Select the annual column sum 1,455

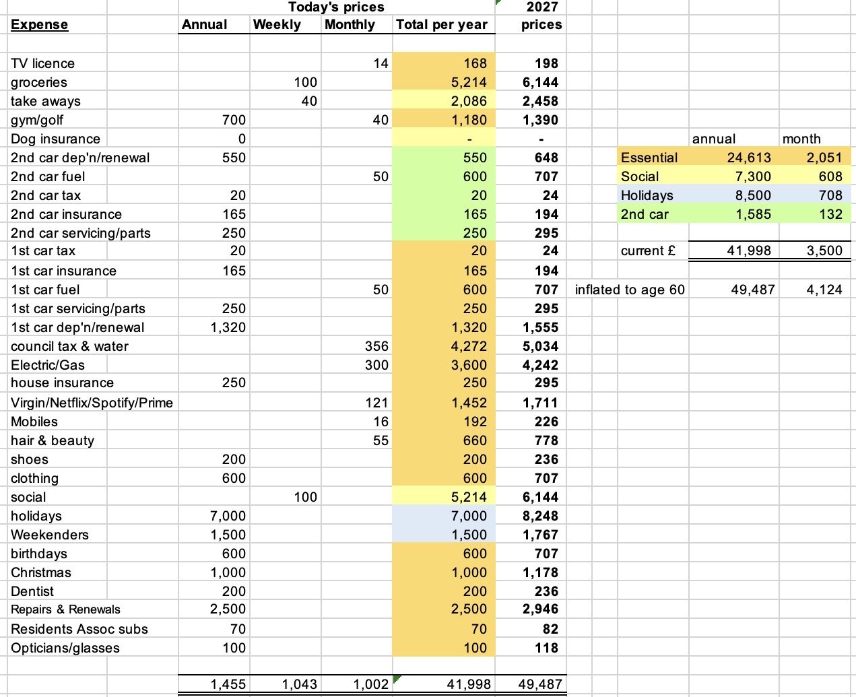pos(228,684)
